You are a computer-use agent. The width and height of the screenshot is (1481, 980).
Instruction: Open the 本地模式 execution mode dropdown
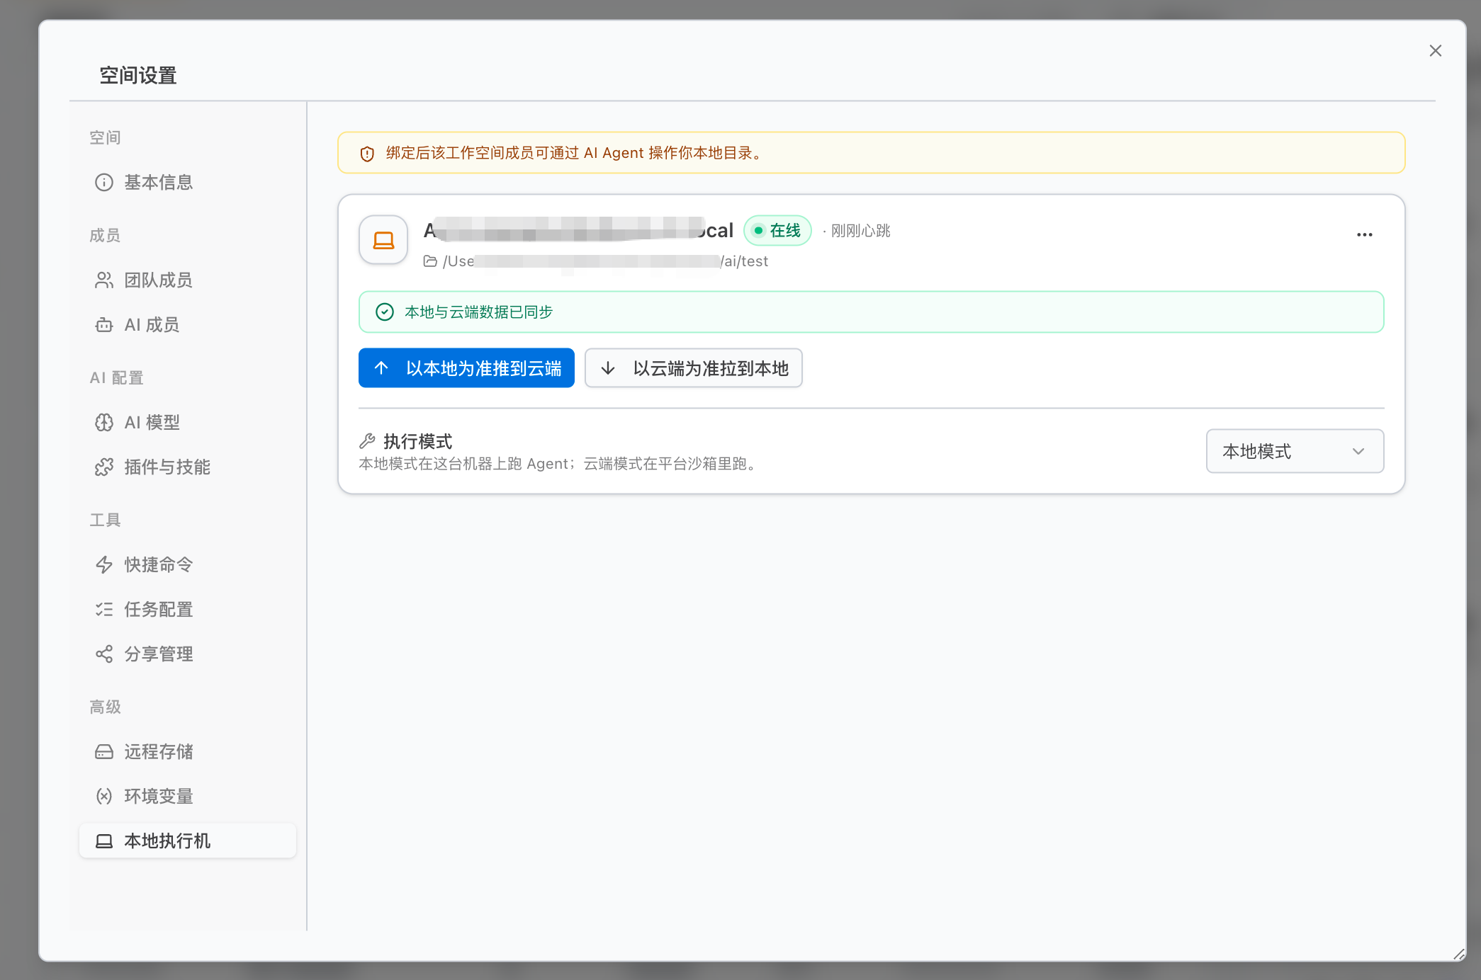pos(1295,451)
